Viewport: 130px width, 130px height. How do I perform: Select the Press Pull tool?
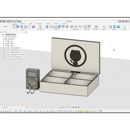pyautogui.click(x=47, y=27)
